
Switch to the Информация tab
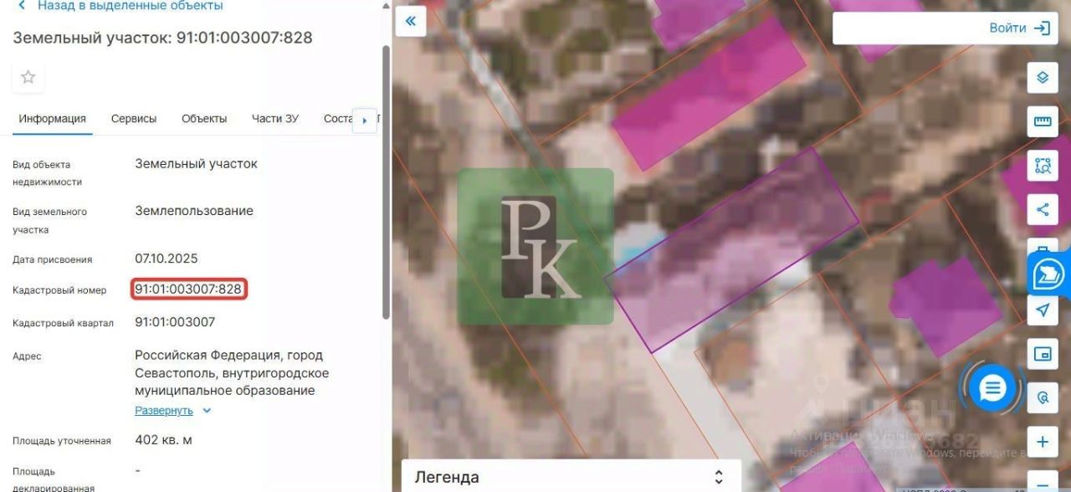pos(52,119)
